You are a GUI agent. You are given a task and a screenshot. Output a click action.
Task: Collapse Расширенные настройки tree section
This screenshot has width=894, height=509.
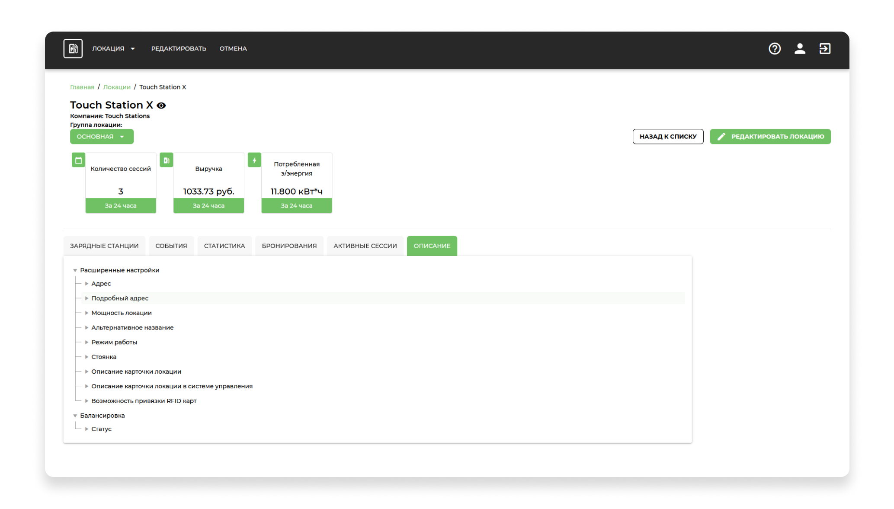pos(75,270)
